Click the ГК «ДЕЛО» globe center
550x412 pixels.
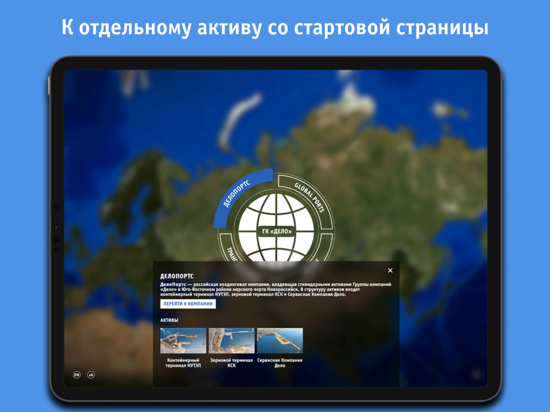coord(277,231)
